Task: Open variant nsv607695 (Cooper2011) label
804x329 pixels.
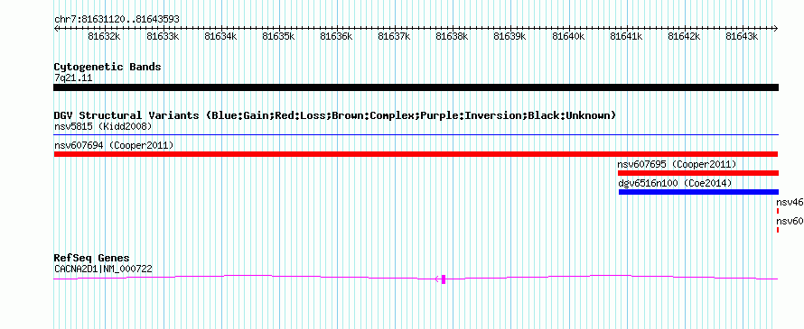Action: coord(677,164)
